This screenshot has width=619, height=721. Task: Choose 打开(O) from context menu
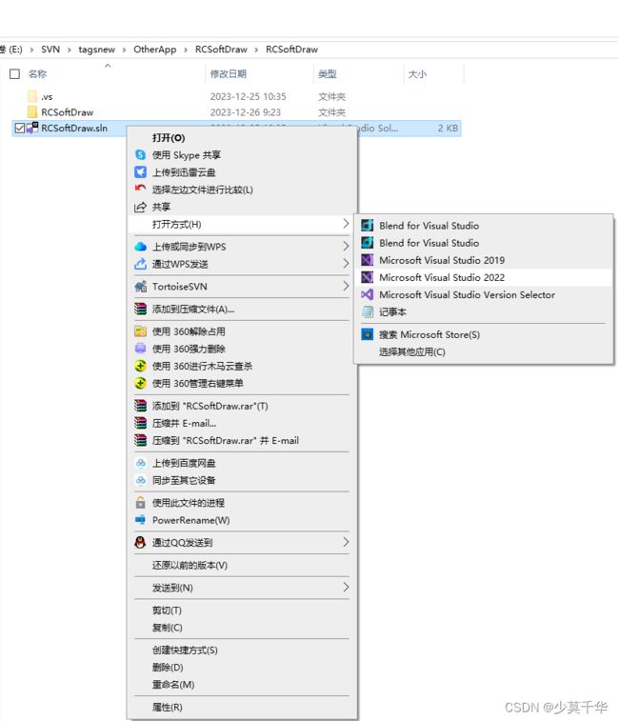[242, 138]
